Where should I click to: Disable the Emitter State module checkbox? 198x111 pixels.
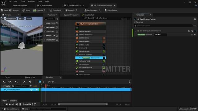tap(104, 45)
